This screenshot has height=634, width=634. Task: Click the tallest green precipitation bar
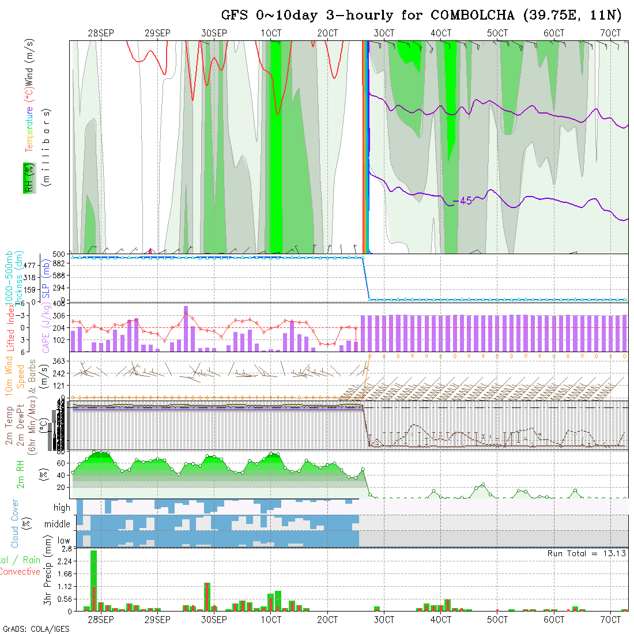tap(93, 579)
